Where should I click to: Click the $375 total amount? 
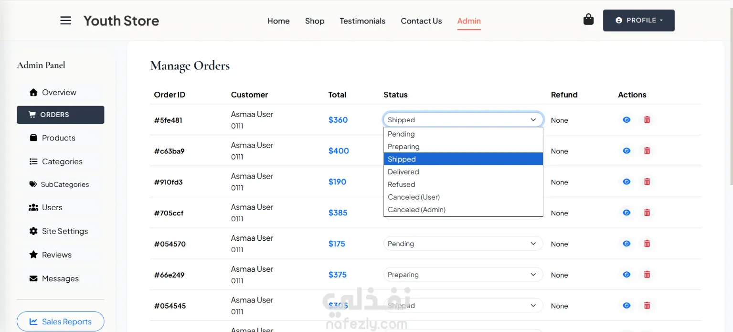point(338,275)
